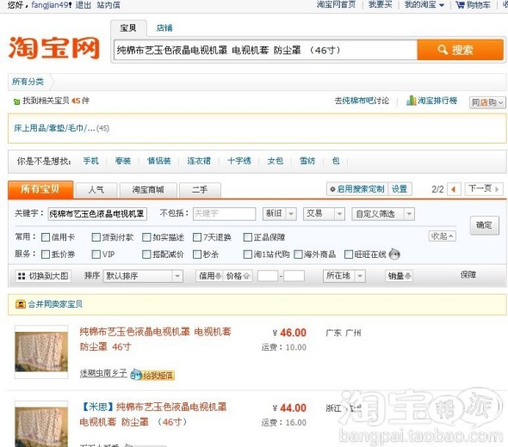Open the 默认排序 sort dropdown
Screen dimensions: 508x447
(x=143, y=276)
